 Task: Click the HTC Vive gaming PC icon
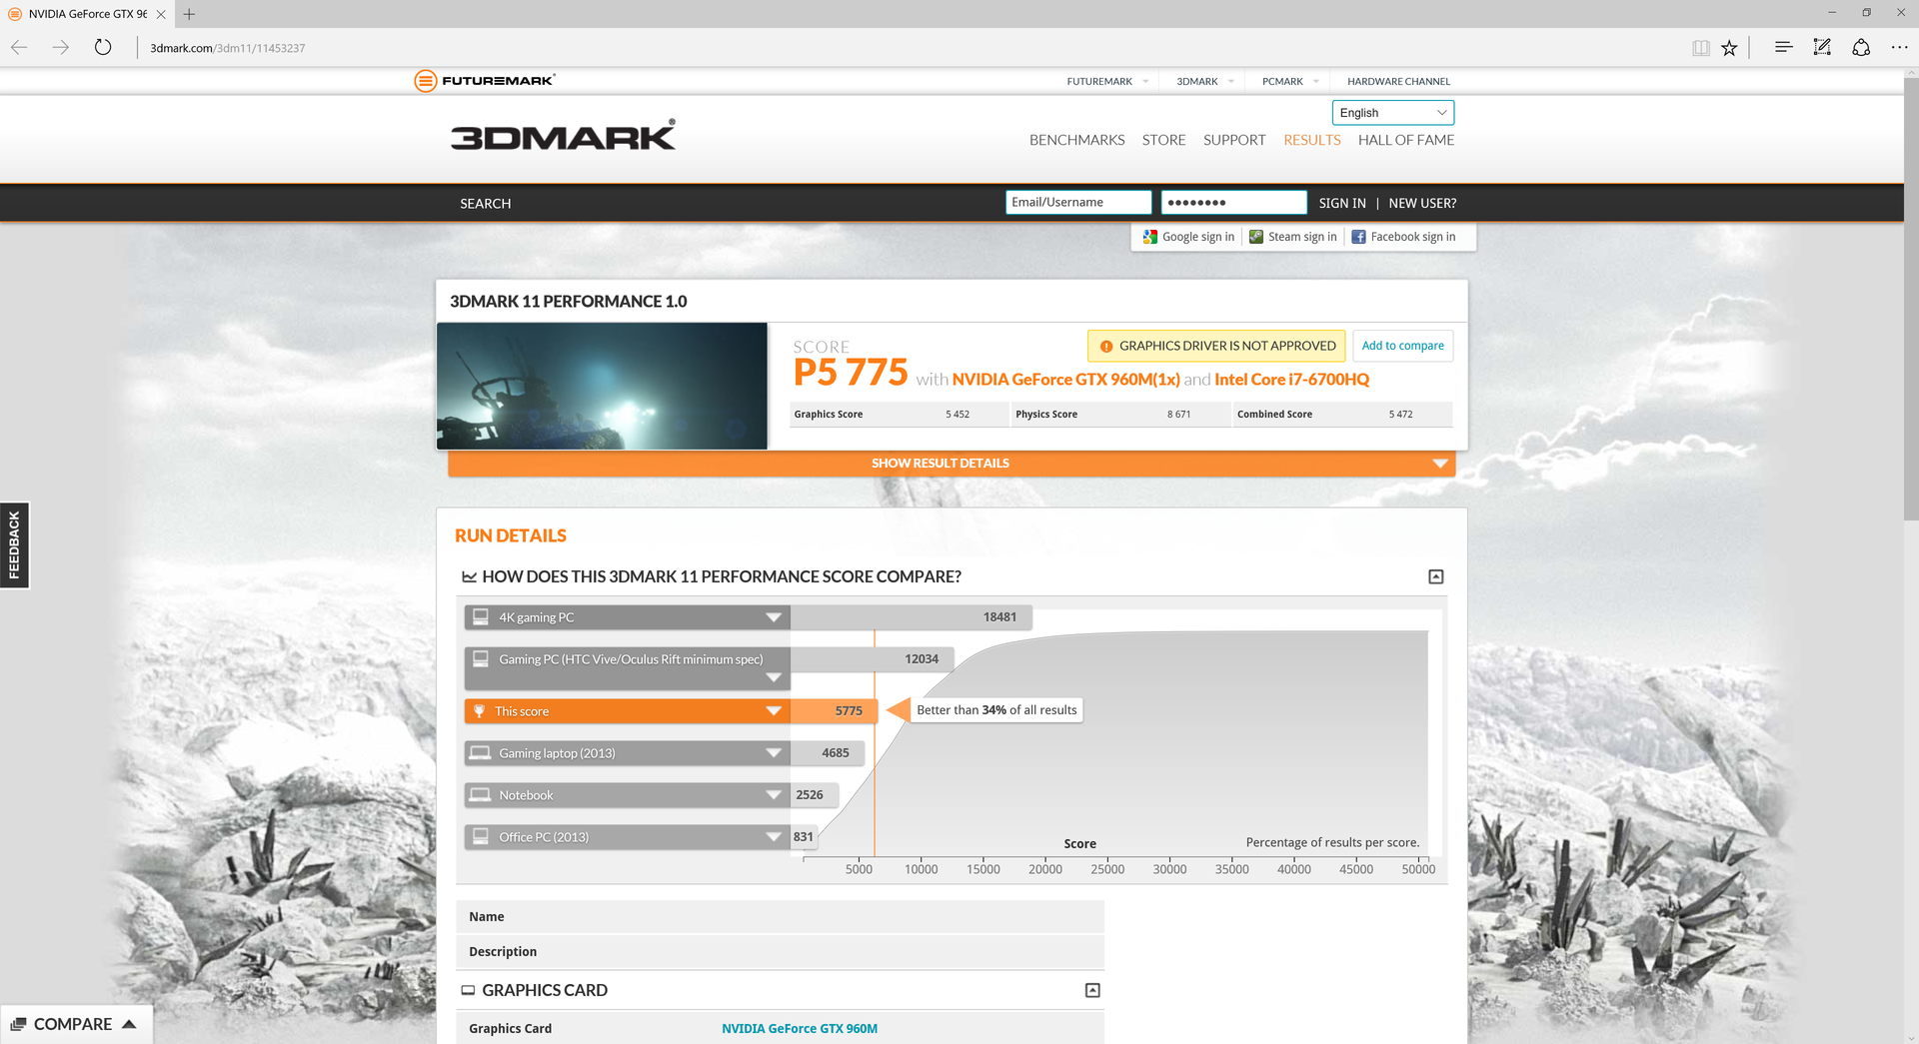coord(481,659)
